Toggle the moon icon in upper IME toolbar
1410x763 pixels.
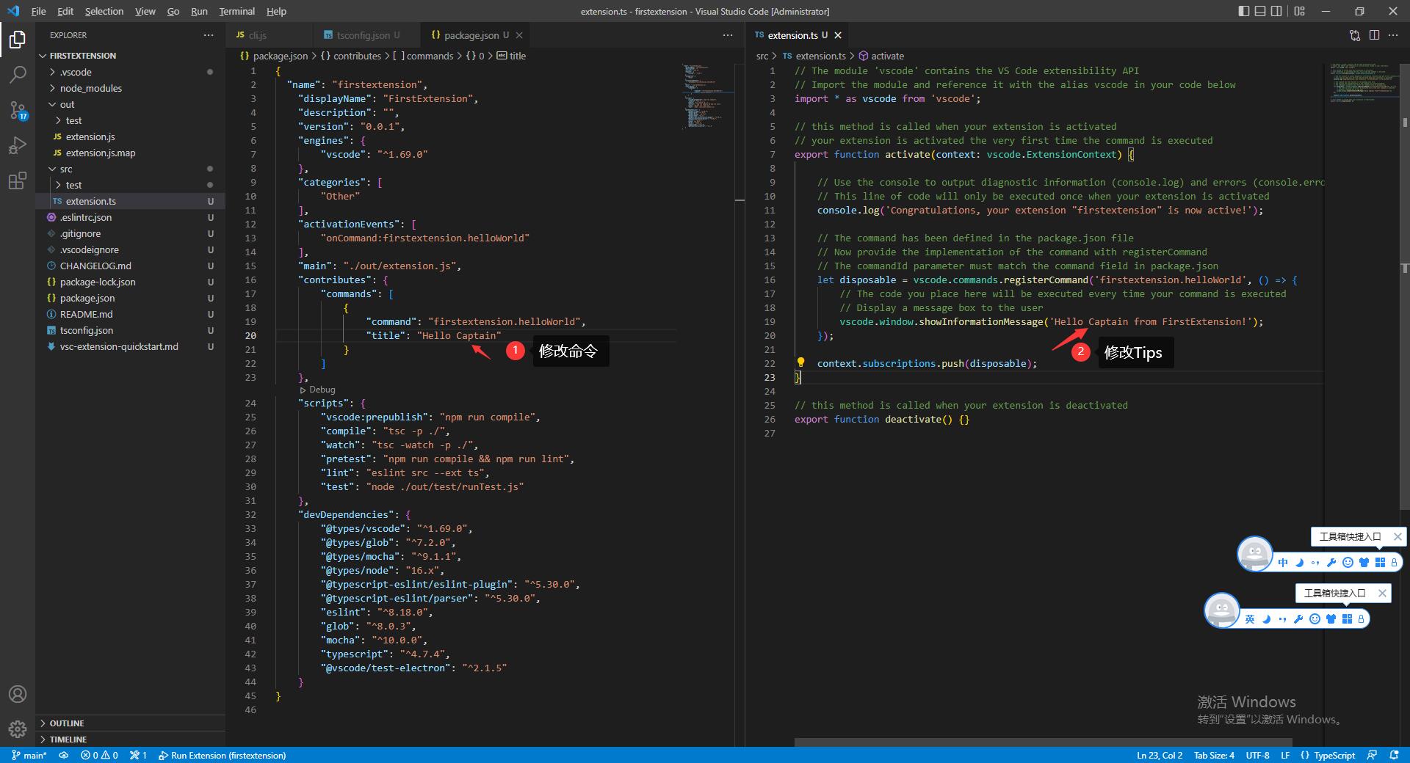point(1299,563)
